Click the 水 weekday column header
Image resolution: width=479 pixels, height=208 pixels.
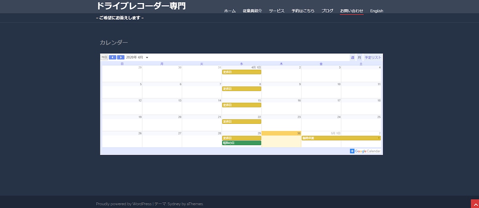pos(241,63)
